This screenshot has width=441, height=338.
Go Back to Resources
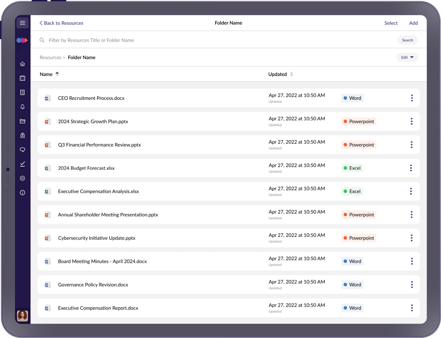click(x=61, y=23)
